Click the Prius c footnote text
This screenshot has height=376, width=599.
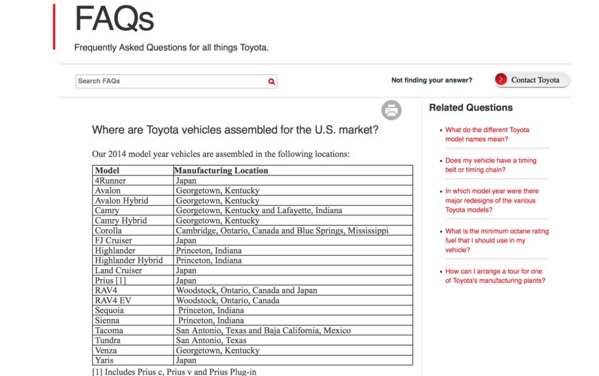tap(174, 371)
